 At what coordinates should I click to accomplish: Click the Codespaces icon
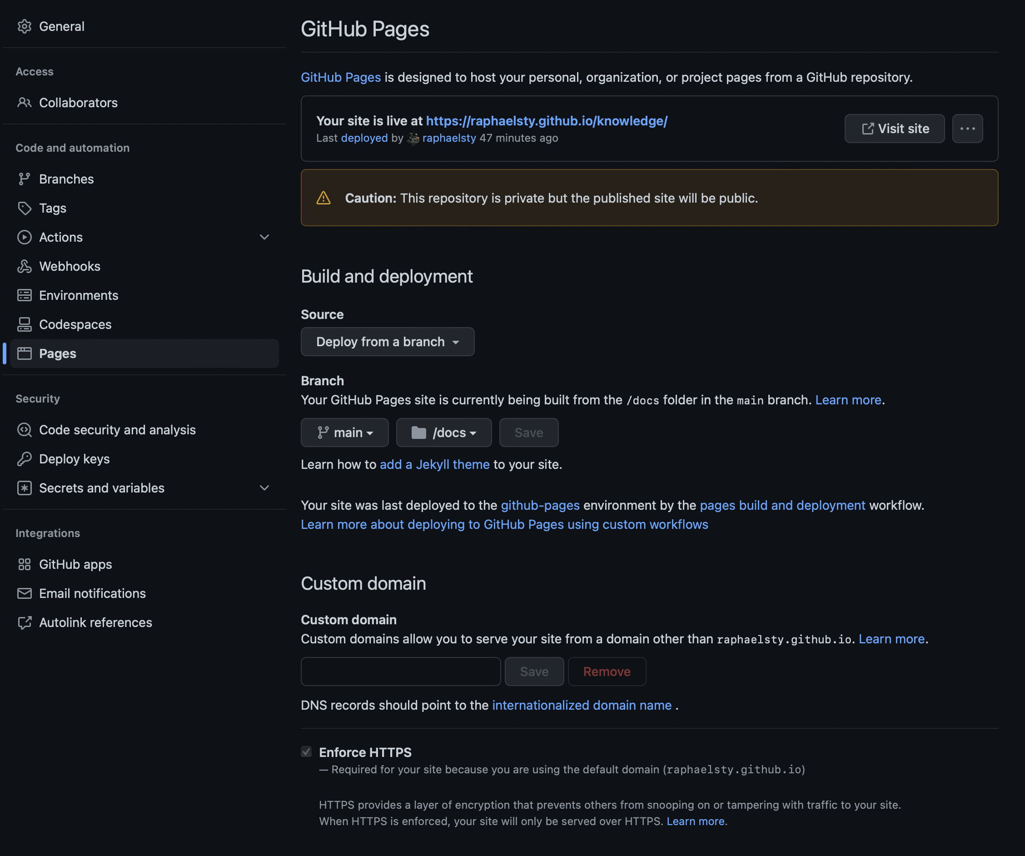tap(25, 324)
